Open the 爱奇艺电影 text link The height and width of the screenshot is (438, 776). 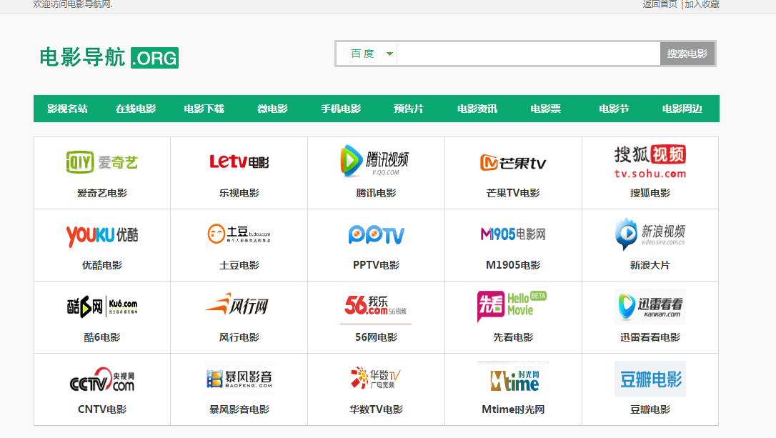102,193
